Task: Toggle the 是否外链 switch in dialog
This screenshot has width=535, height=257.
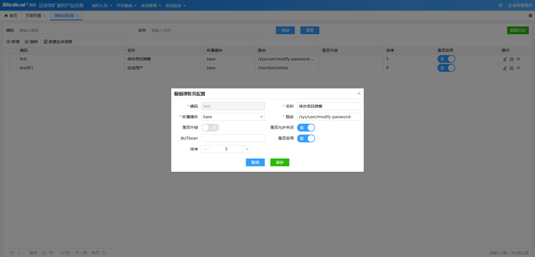Action: click(210, 128)
